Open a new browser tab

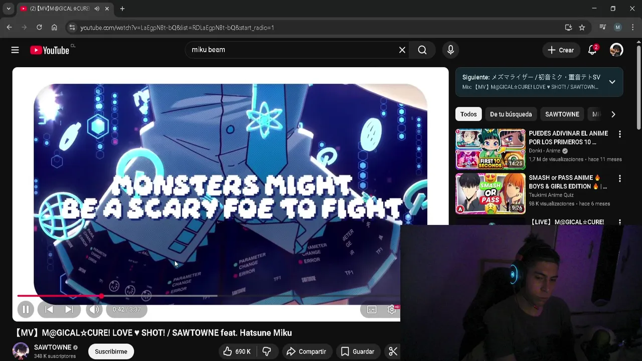point(122,9)
